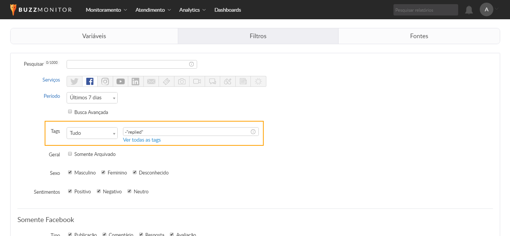
Task: Select the email envelope service icon
Action: coord(151,82)
